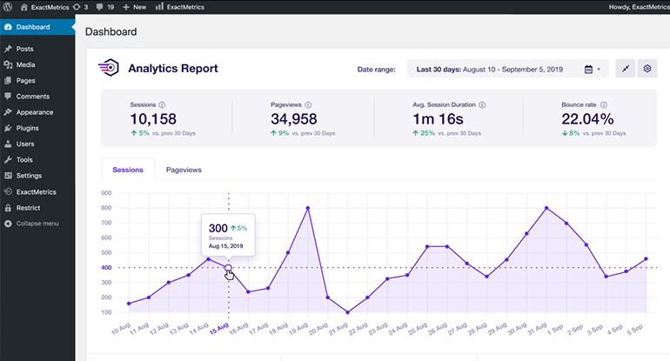Open Plugins in the sidebar
The width and height of the screenshot is (670, 361).
(x=27, y=128)
